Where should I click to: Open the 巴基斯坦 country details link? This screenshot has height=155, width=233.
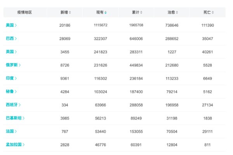15,118
